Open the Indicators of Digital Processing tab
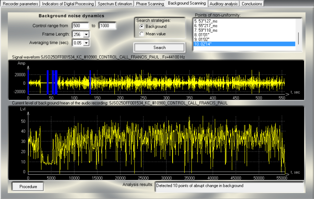The width and height of the screenshot is (314, 199). coord(68,4)
